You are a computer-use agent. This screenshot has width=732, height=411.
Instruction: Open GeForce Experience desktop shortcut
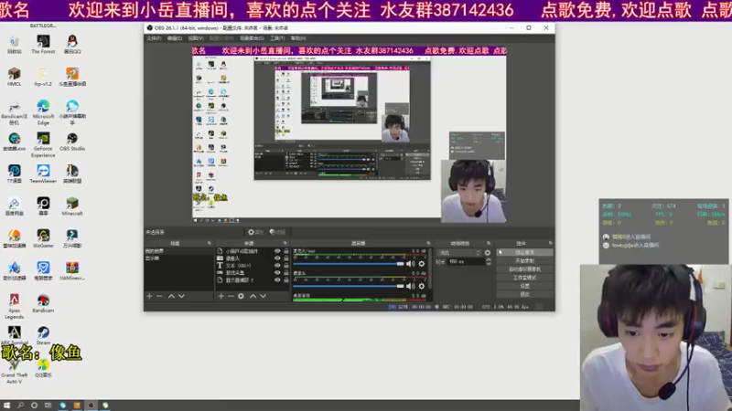pyautogui.click(x=43, y=145)
